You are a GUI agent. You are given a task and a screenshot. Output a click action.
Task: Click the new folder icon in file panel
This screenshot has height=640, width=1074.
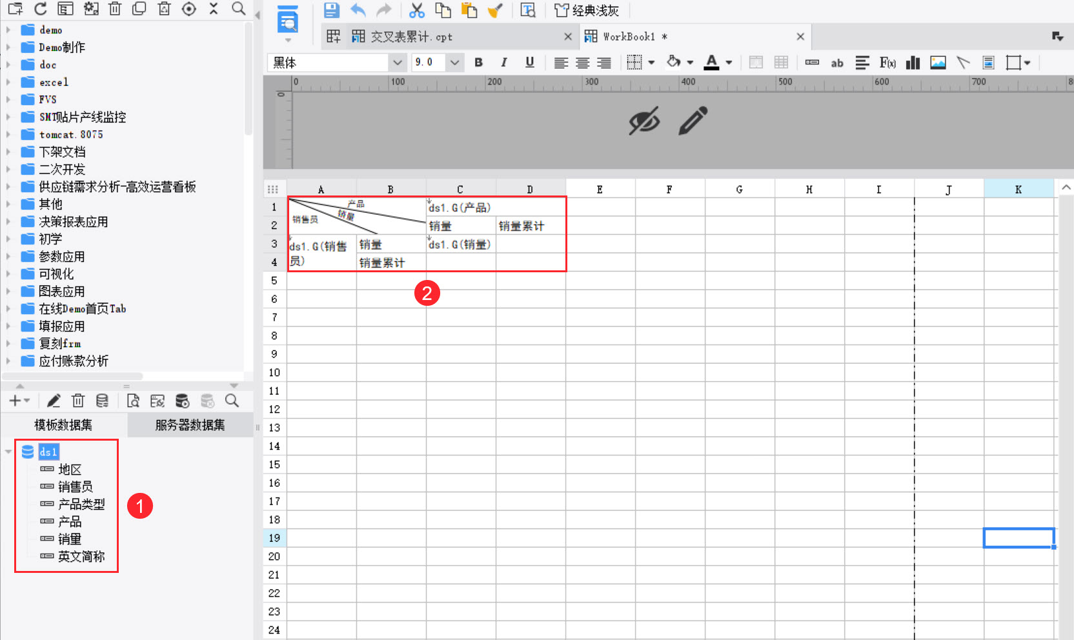pos(15,8)
